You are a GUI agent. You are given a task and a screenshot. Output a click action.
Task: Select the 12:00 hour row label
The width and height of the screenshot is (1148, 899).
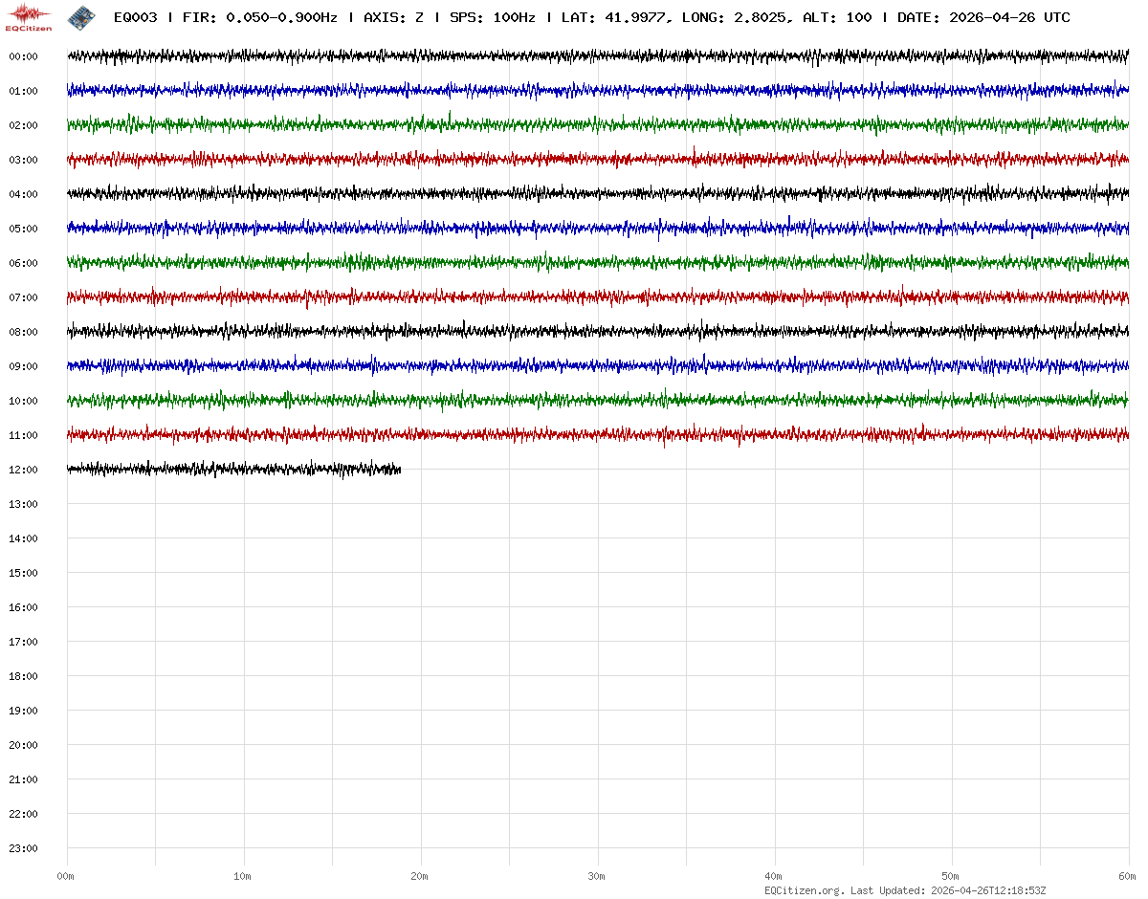click(x=23, y=470)
